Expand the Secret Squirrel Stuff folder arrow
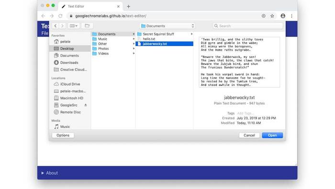Image resolution: width=335 pixels, height=189 pixels. (191, 34)
